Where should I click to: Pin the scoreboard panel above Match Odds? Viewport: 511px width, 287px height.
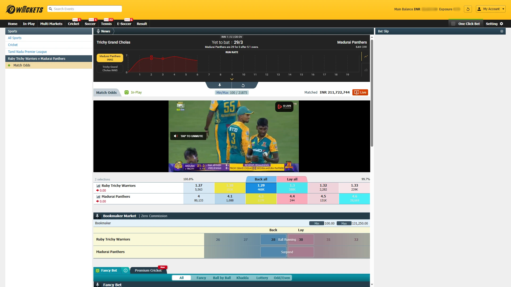point(219,85)
